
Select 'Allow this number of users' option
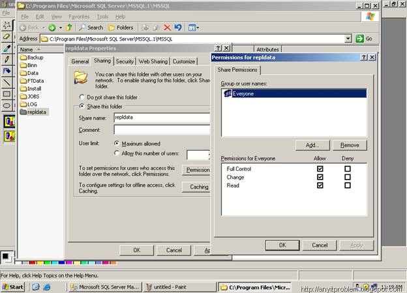click(x=117, y=153)
